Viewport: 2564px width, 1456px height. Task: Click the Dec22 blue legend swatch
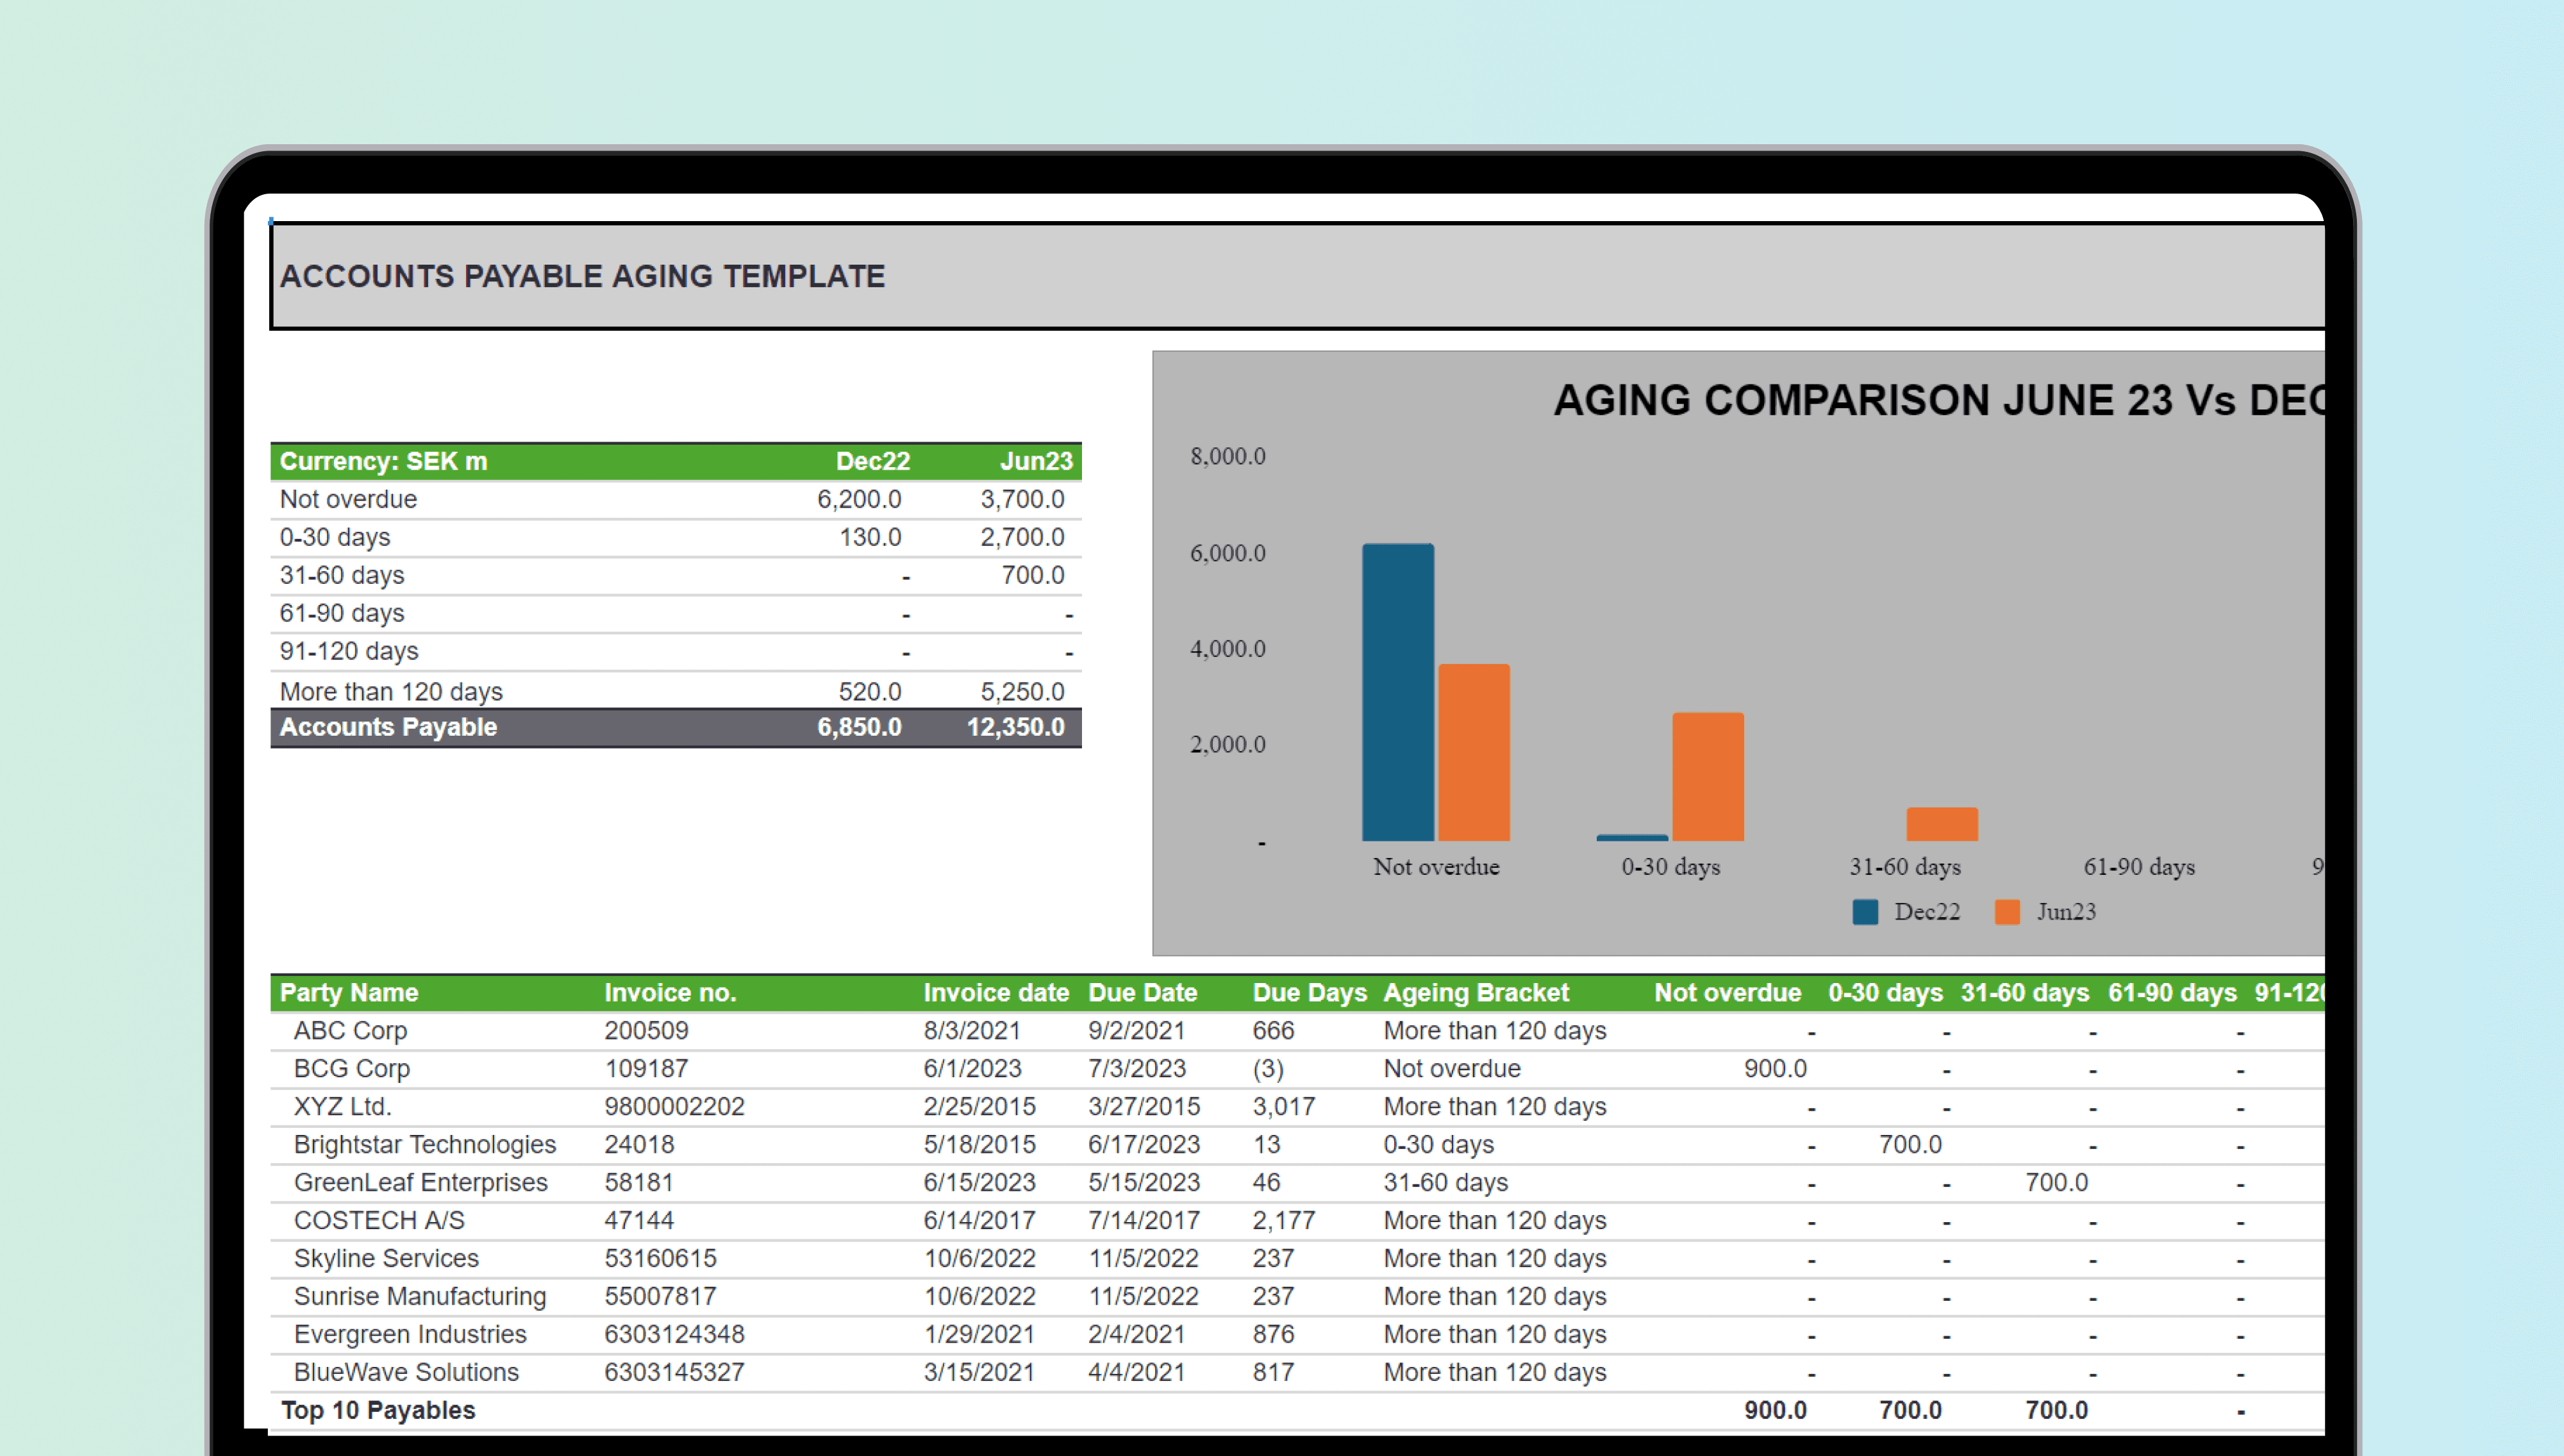click(1865, 912)
